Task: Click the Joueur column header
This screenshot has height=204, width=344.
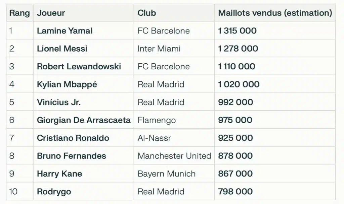Action: pos(51,13)
